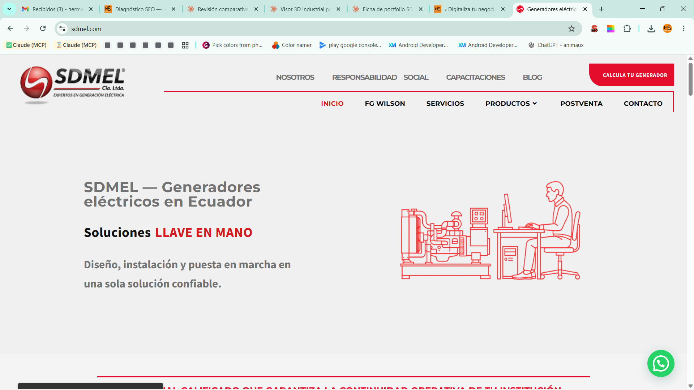
Task: Go to NOSOTROS page
Action: pos(295,77)
